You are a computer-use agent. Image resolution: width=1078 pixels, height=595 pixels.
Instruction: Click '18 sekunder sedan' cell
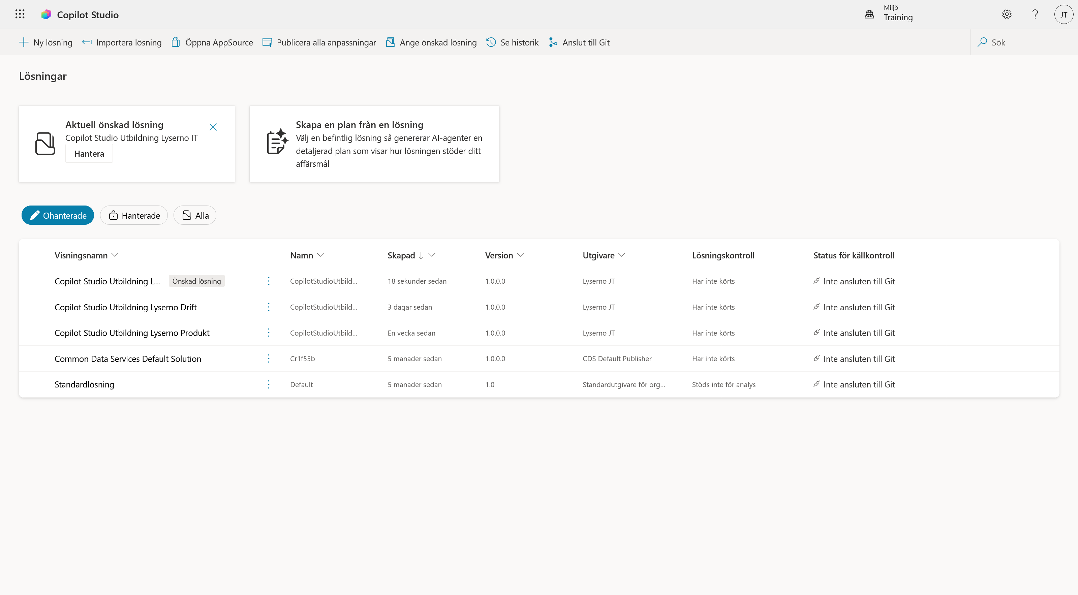417,281
